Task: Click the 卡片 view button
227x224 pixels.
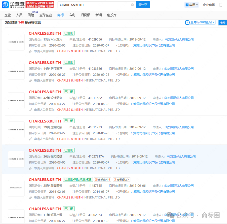Action: 222,23
